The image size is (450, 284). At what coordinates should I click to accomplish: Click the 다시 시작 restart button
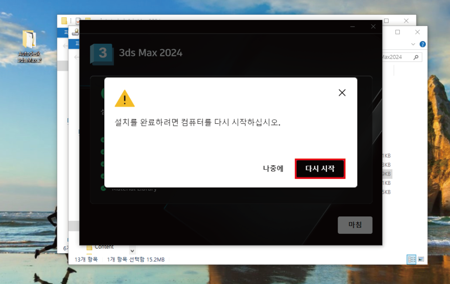320,169
